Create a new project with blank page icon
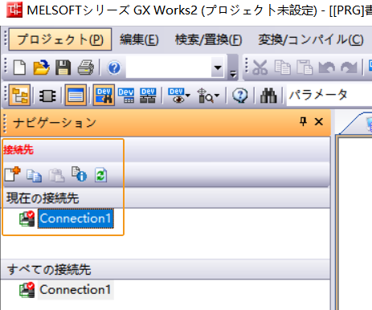 point(19,67)
